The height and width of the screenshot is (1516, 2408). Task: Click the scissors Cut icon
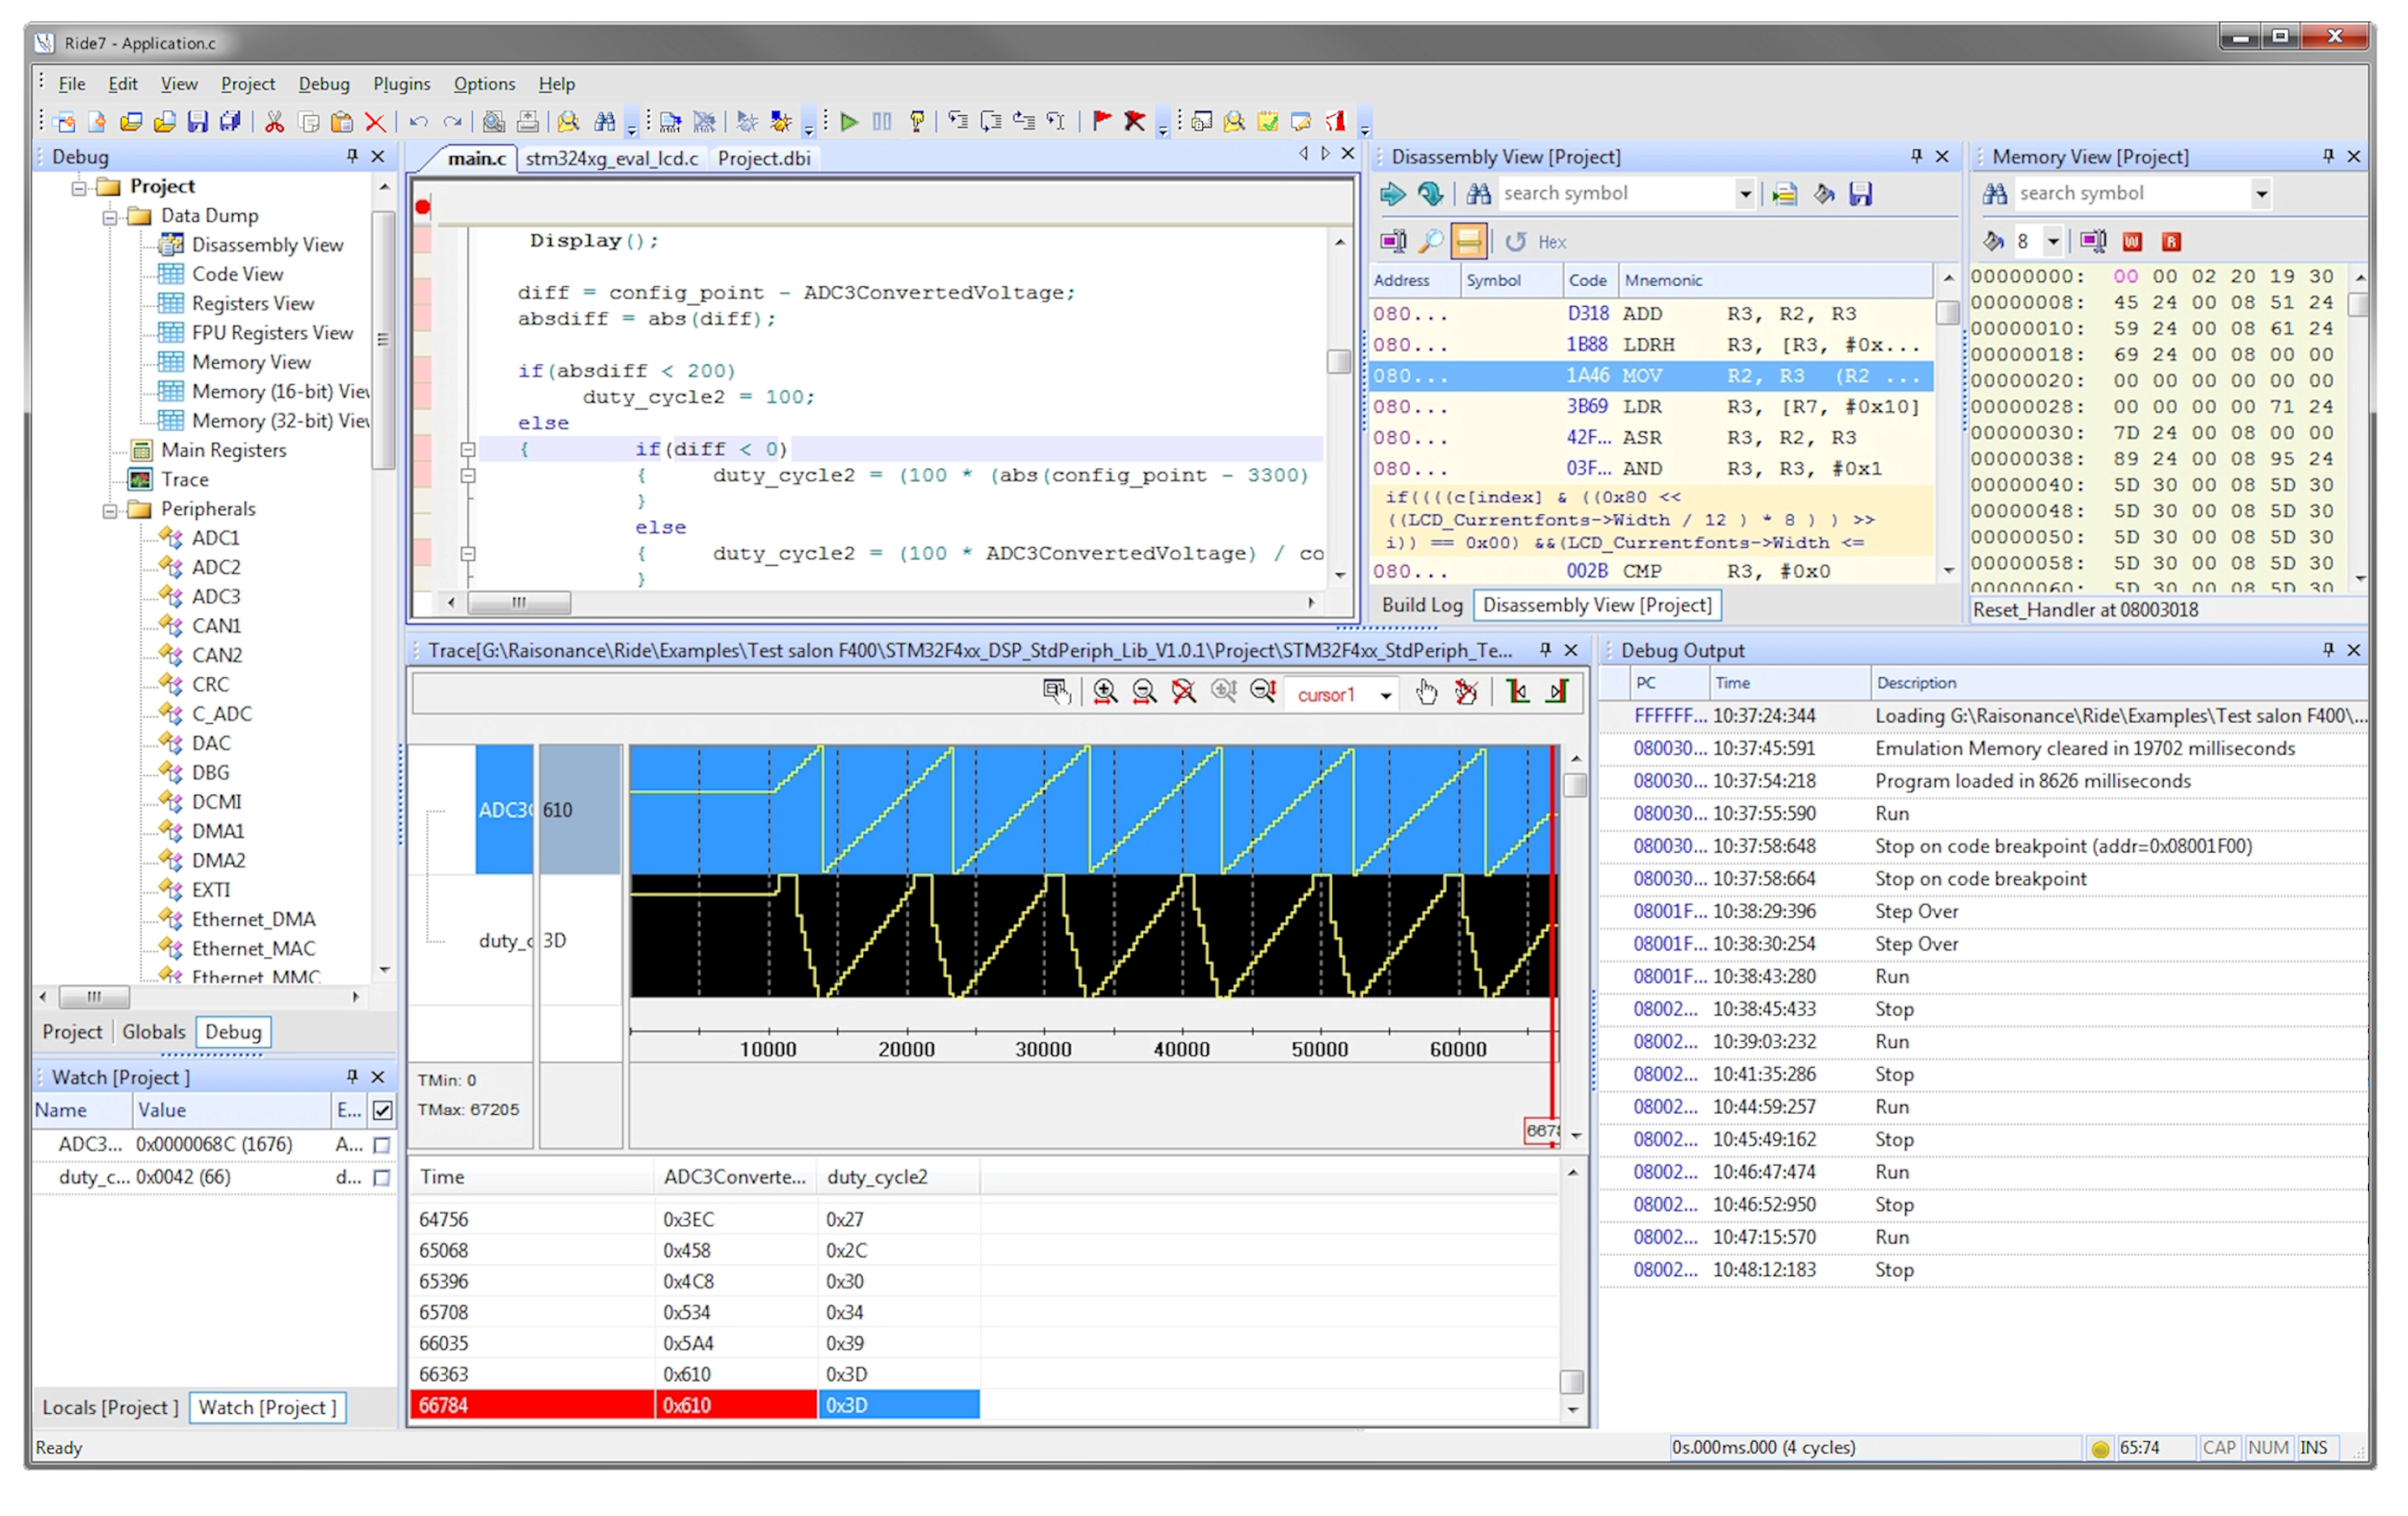click(274, 122)
